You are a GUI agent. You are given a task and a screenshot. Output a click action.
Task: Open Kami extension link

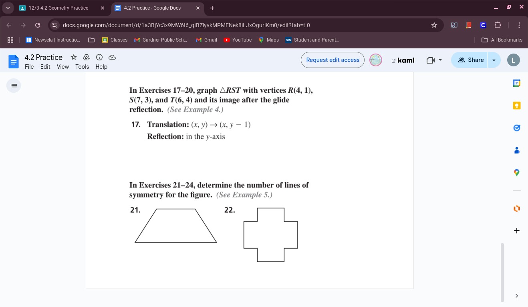[x=403, y=60]
